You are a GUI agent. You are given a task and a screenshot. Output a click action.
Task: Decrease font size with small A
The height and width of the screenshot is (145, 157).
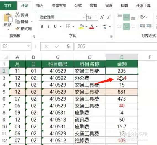[109, 17]
